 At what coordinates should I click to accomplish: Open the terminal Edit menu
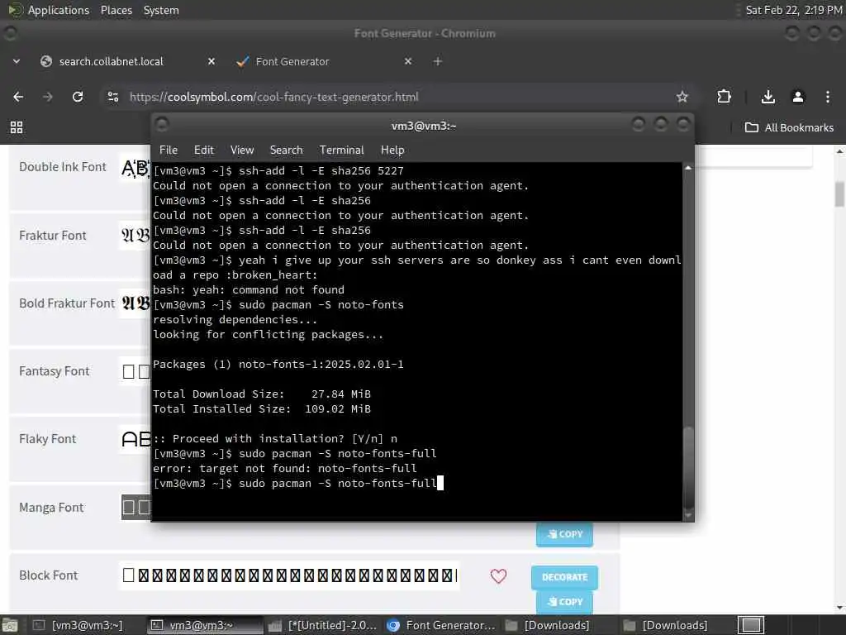click(x=204, y=150)
